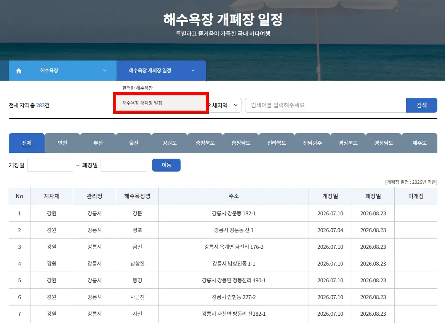
Task: Select 해수욕장 개폐장 일정 menu entry
Action: 162,103
